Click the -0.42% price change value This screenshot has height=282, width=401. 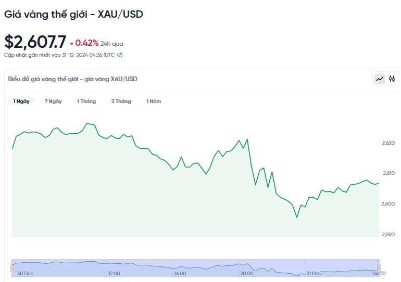click(x=87, y=43)
